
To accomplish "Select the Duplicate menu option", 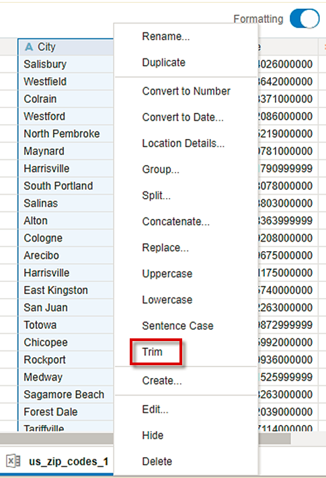I will 163,62.
